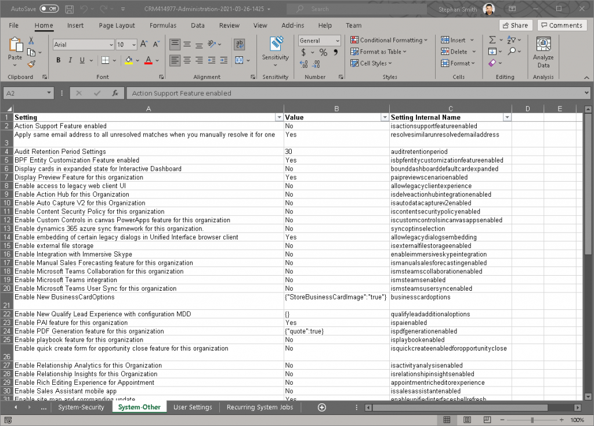Click the new sheet plus icon
The height and width of the screenshot is (426, 594).
coord(322,407)
